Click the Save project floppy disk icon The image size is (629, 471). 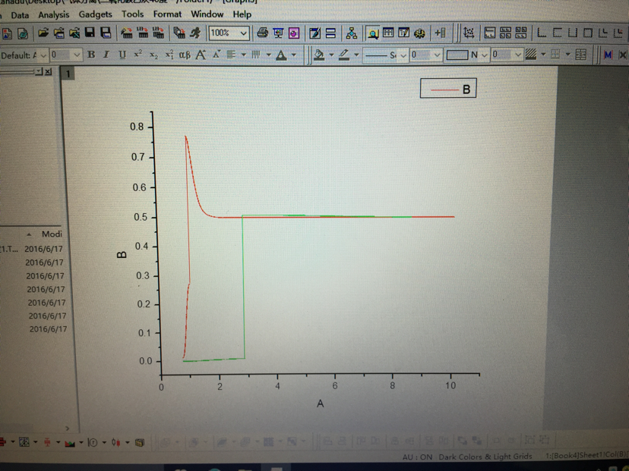point(90,33)
